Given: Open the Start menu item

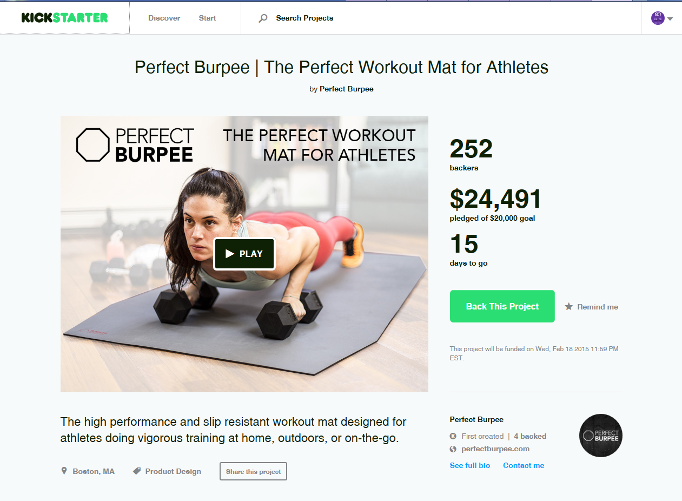Looking at the screenshot, I should click(207, 18).
